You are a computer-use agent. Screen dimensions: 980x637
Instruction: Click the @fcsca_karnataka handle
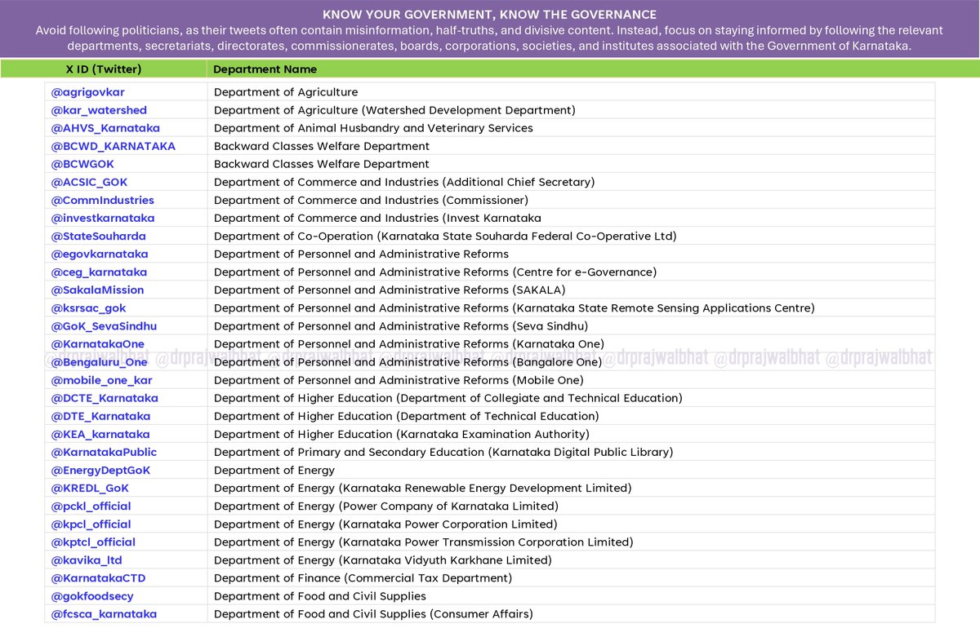(104, 613)
